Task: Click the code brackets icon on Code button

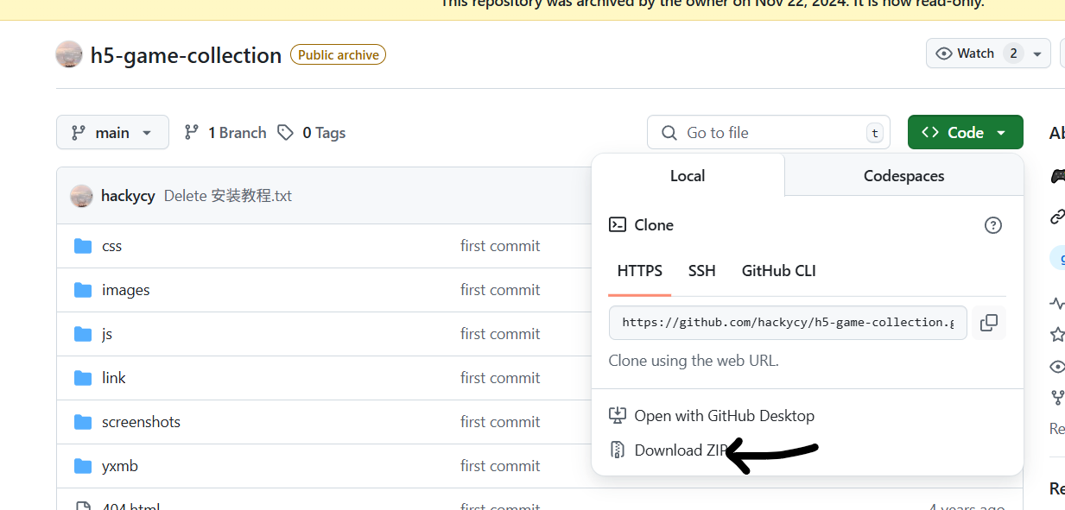Action: point(930,133)
